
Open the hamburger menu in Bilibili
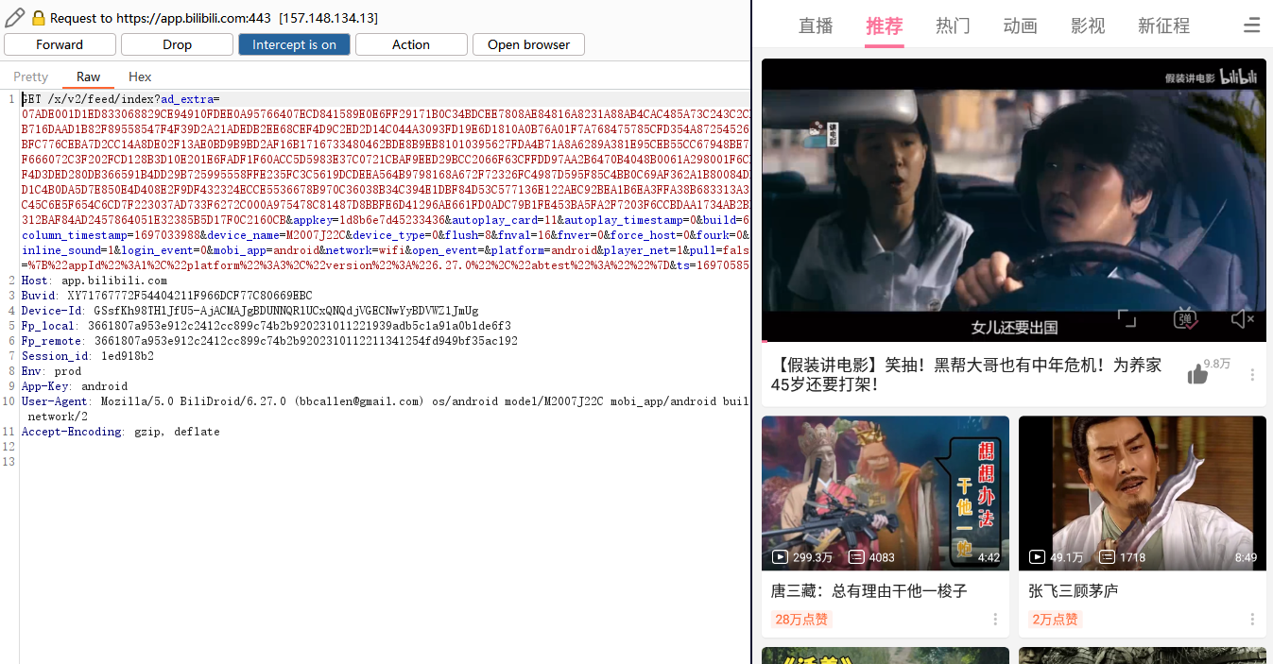(1251, 26)
